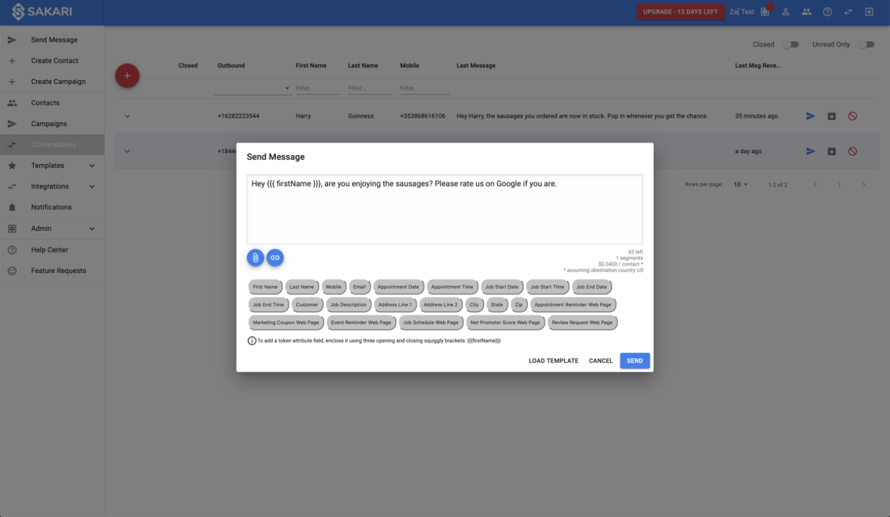Open the help question mark icon in header
The image size is (890, 517).
pos(827,12)
